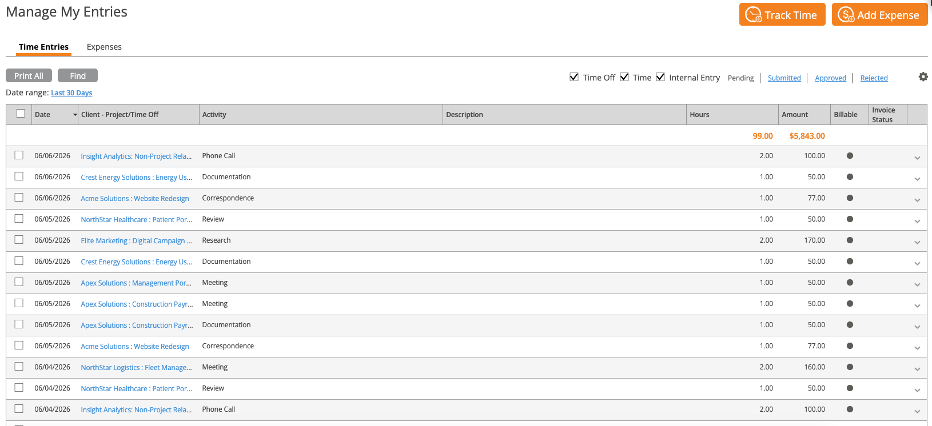Click the Track Time button
The width and height of the screenshot is (932, 426).
click(x=782, y=15)
